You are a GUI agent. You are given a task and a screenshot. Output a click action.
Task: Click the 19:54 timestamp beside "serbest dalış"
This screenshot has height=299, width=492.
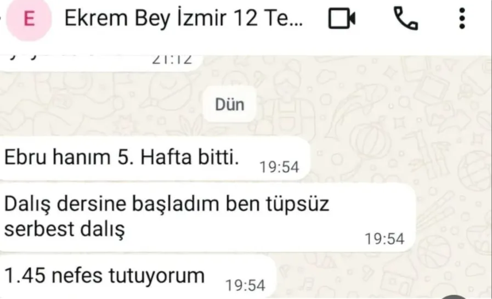pyautogui.click(x=384, y=239)
